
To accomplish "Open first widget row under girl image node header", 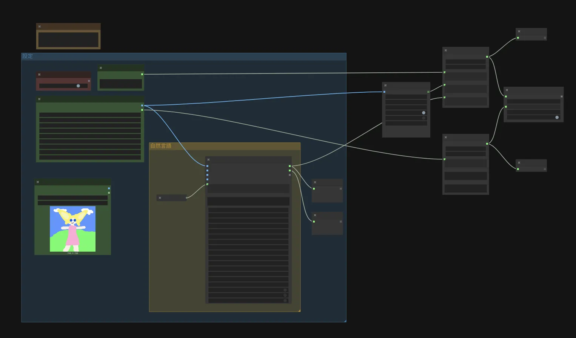I will [72, 197].
